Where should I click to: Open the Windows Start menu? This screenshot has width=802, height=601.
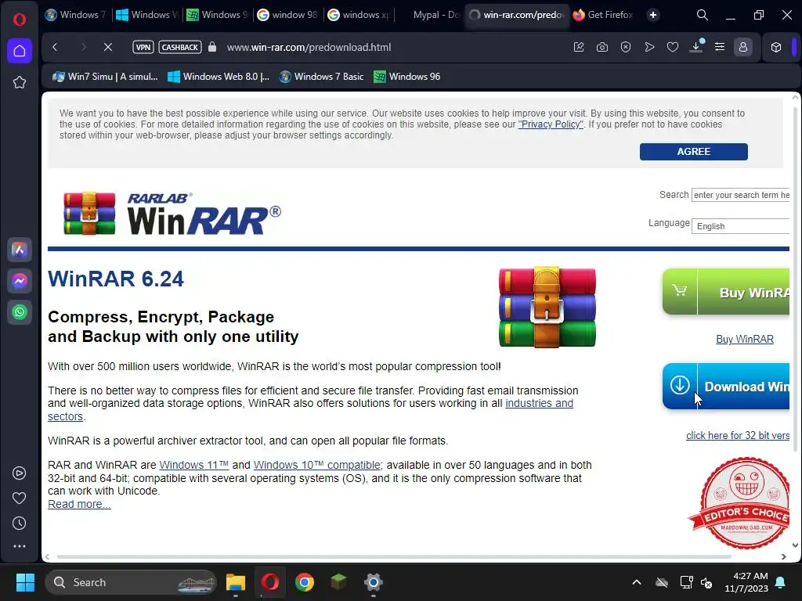25,582
